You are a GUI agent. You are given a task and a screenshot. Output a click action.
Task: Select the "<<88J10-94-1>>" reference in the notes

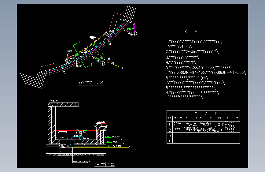(x=191, y=73)
